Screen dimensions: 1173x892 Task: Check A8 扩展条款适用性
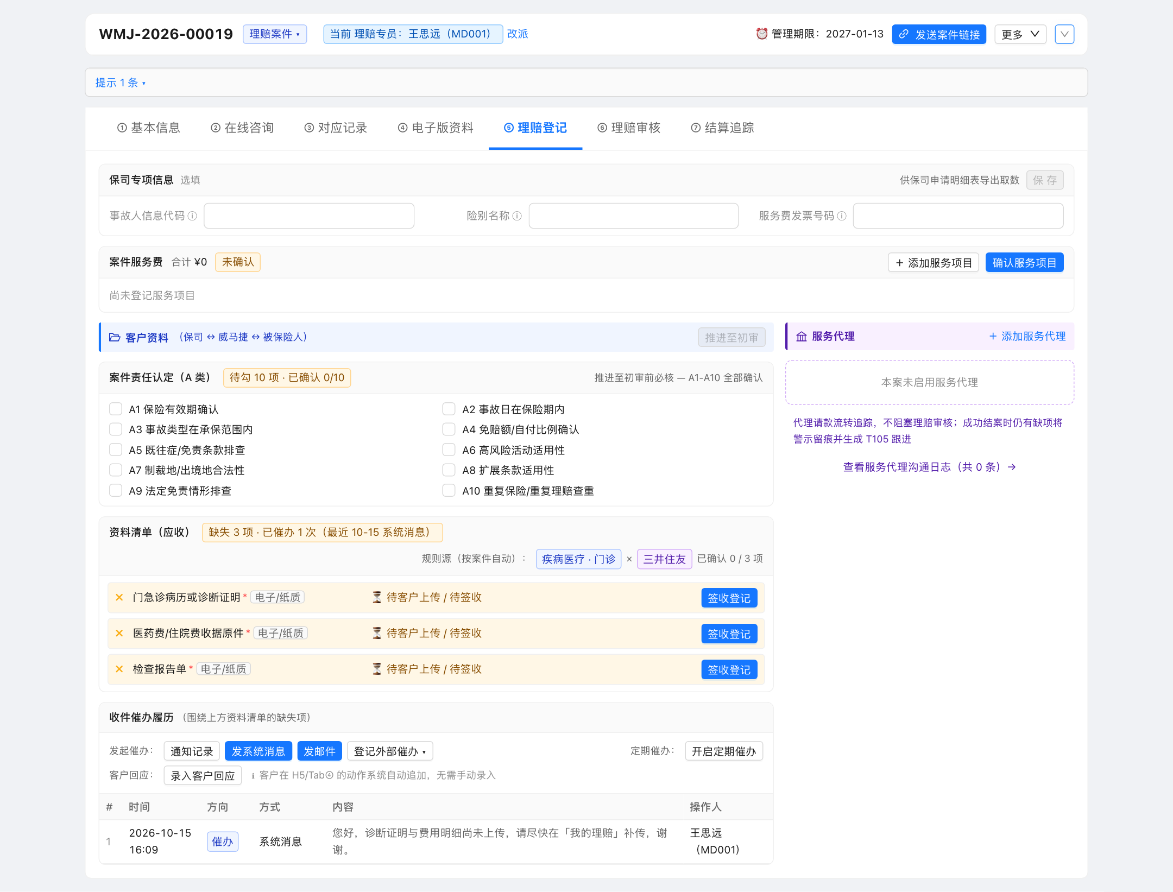449,470
